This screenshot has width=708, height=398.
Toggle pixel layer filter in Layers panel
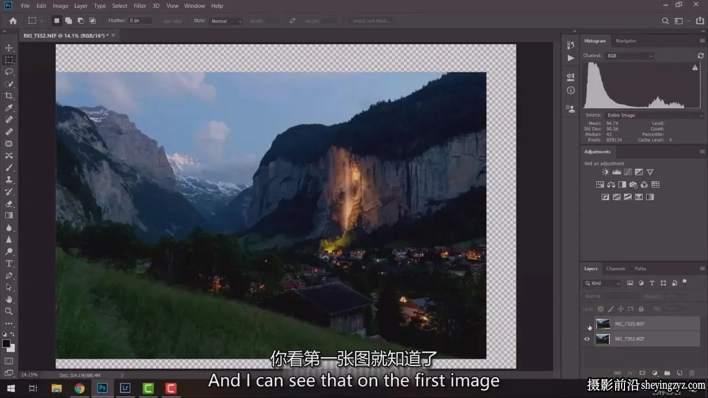(x=630, y=283)
